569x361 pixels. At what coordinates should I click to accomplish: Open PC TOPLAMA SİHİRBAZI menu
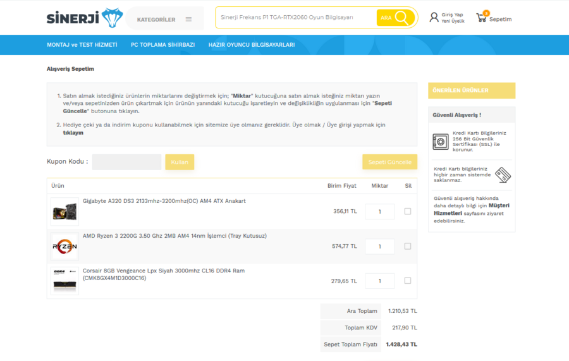coord(163,45)
